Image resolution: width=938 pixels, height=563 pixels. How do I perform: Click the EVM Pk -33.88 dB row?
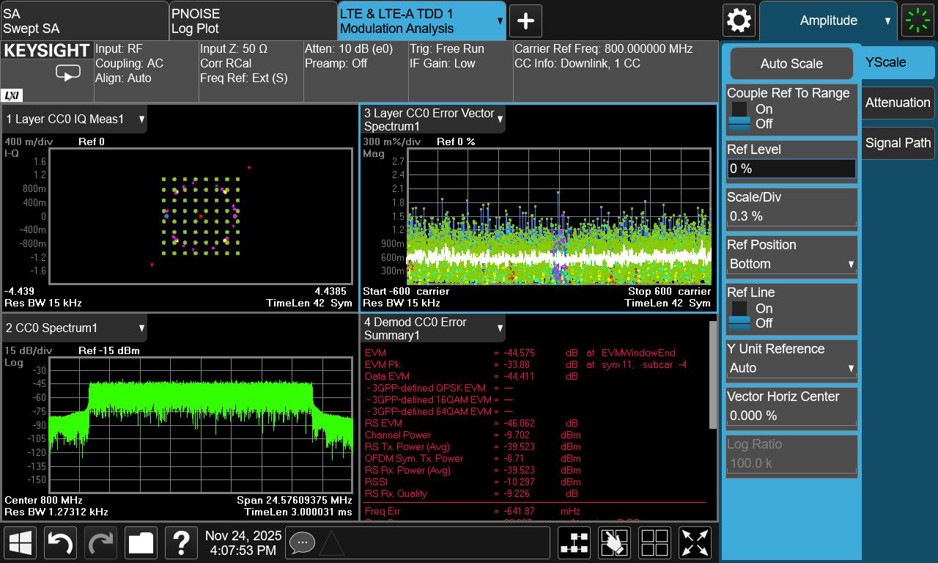click(x=525, y=364)
